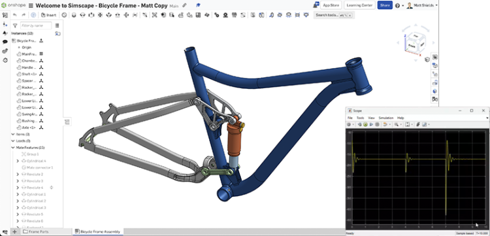Viewport: 490px width, 236px height.
Task: Expand the Loads (0) section
Action: tap(13, 141)
